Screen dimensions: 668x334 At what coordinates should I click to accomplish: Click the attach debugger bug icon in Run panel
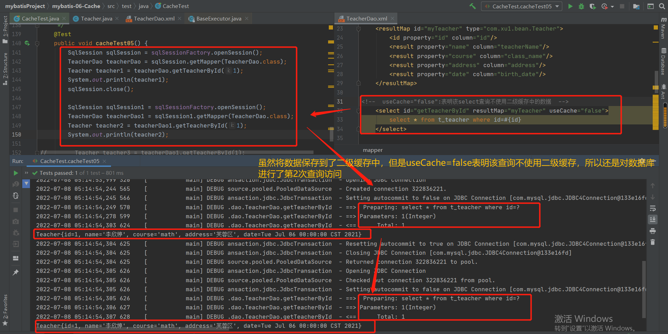(16, 233)
